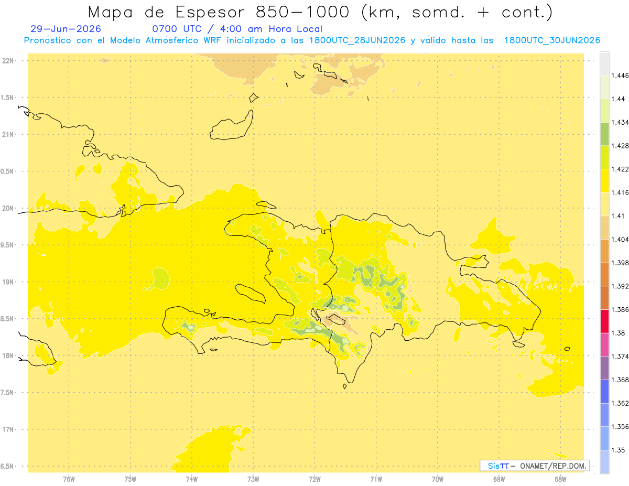Click the legend value "1.446"

pyautogui.click(x=620, y=75)
